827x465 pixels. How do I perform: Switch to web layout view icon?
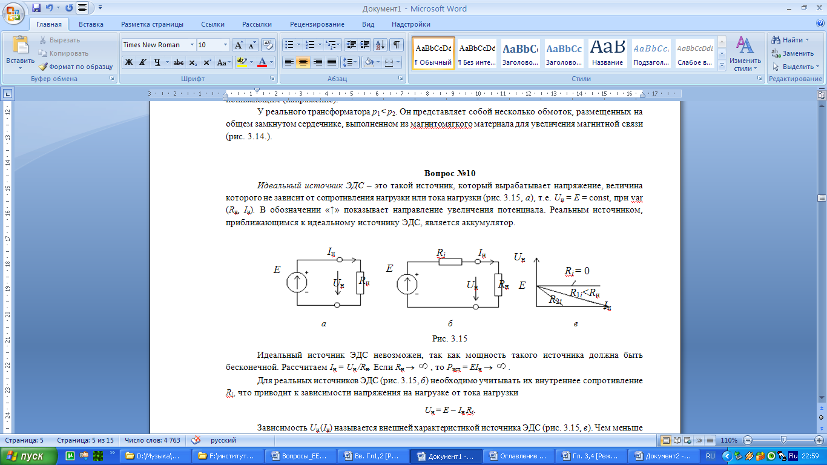coord(688,440)
